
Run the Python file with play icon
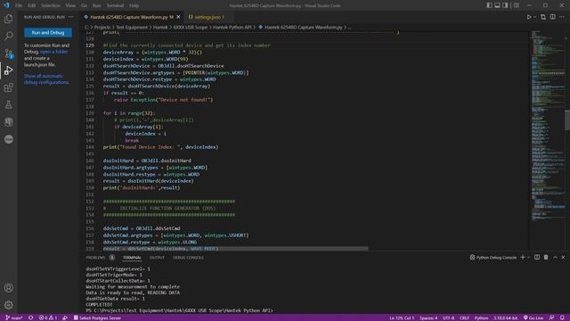point(529,17)
